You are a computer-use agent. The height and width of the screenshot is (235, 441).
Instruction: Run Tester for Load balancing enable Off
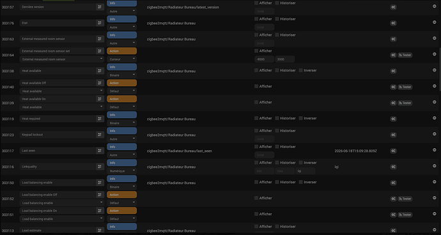[x=405, y=199]
